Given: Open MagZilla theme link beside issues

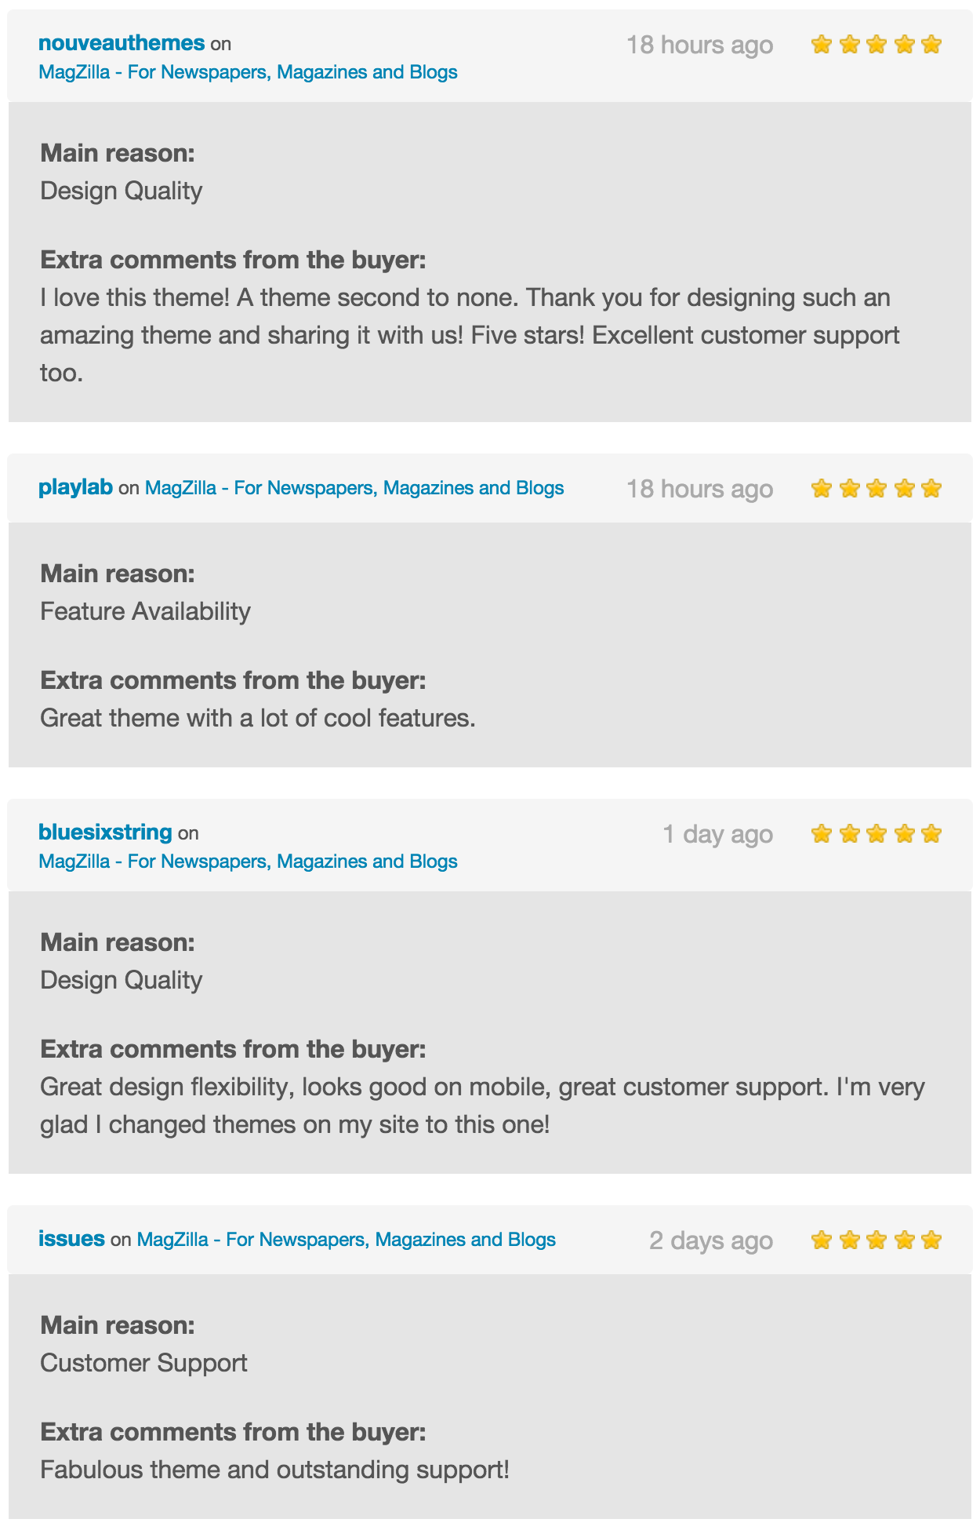Looking at the screenshot, I should [347, 1240].
